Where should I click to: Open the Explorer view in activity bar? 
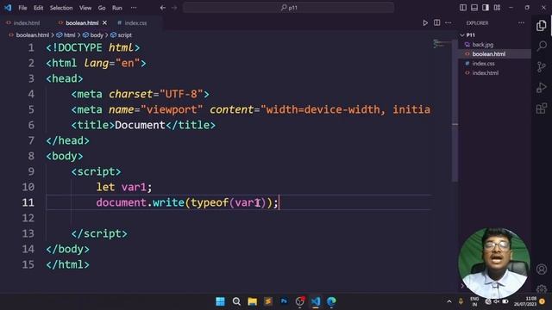click(x=542, y=25)
